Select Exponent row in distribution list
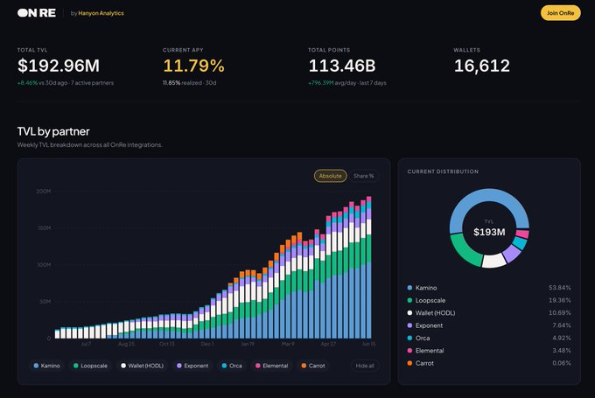The image size is (595, 398). pyautogui.click(x=489, y=325)
